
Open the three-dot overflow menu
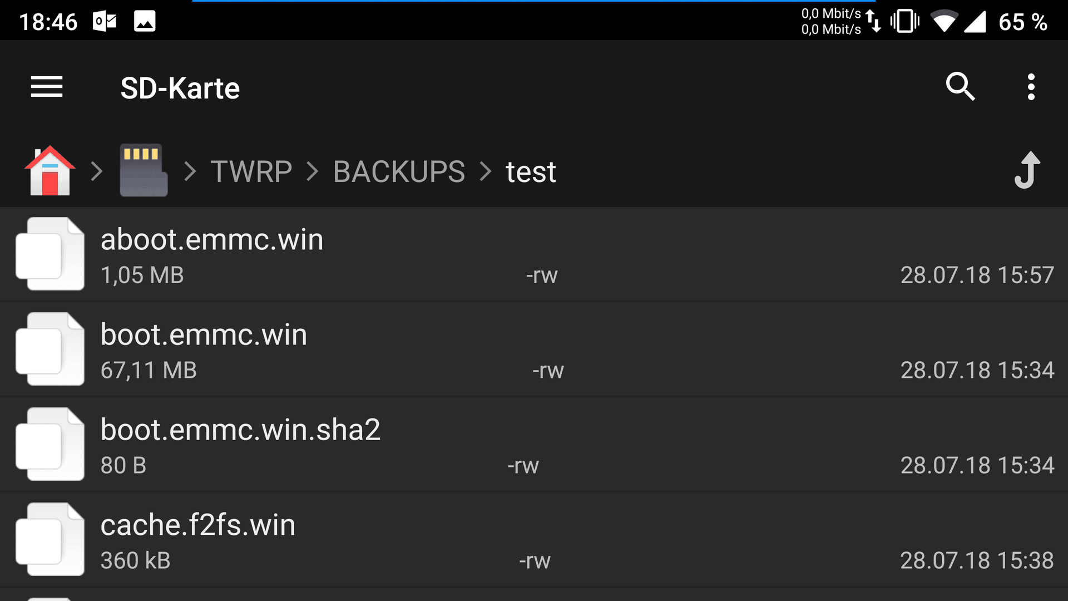pos(1031,88)
